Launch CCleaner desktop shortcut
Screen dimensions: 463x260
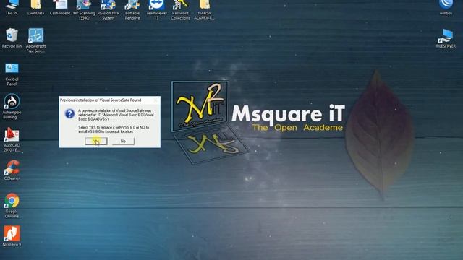pos(12,170)
